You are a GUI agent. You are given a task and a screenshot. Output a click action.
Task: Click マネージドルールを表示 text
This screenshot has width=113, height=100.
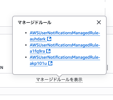coord(59,80)
